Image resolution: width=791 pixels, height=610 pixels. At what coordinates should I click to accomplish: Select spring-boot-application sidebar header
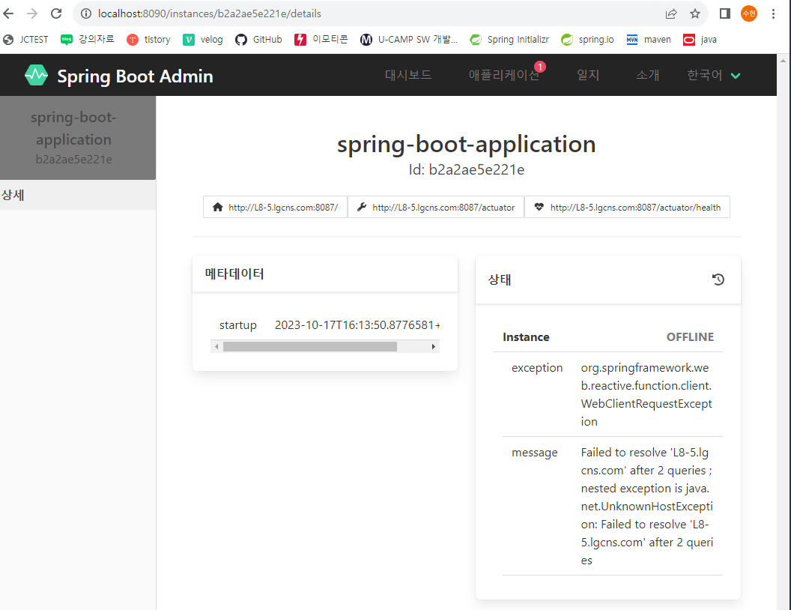coord(78,138)
